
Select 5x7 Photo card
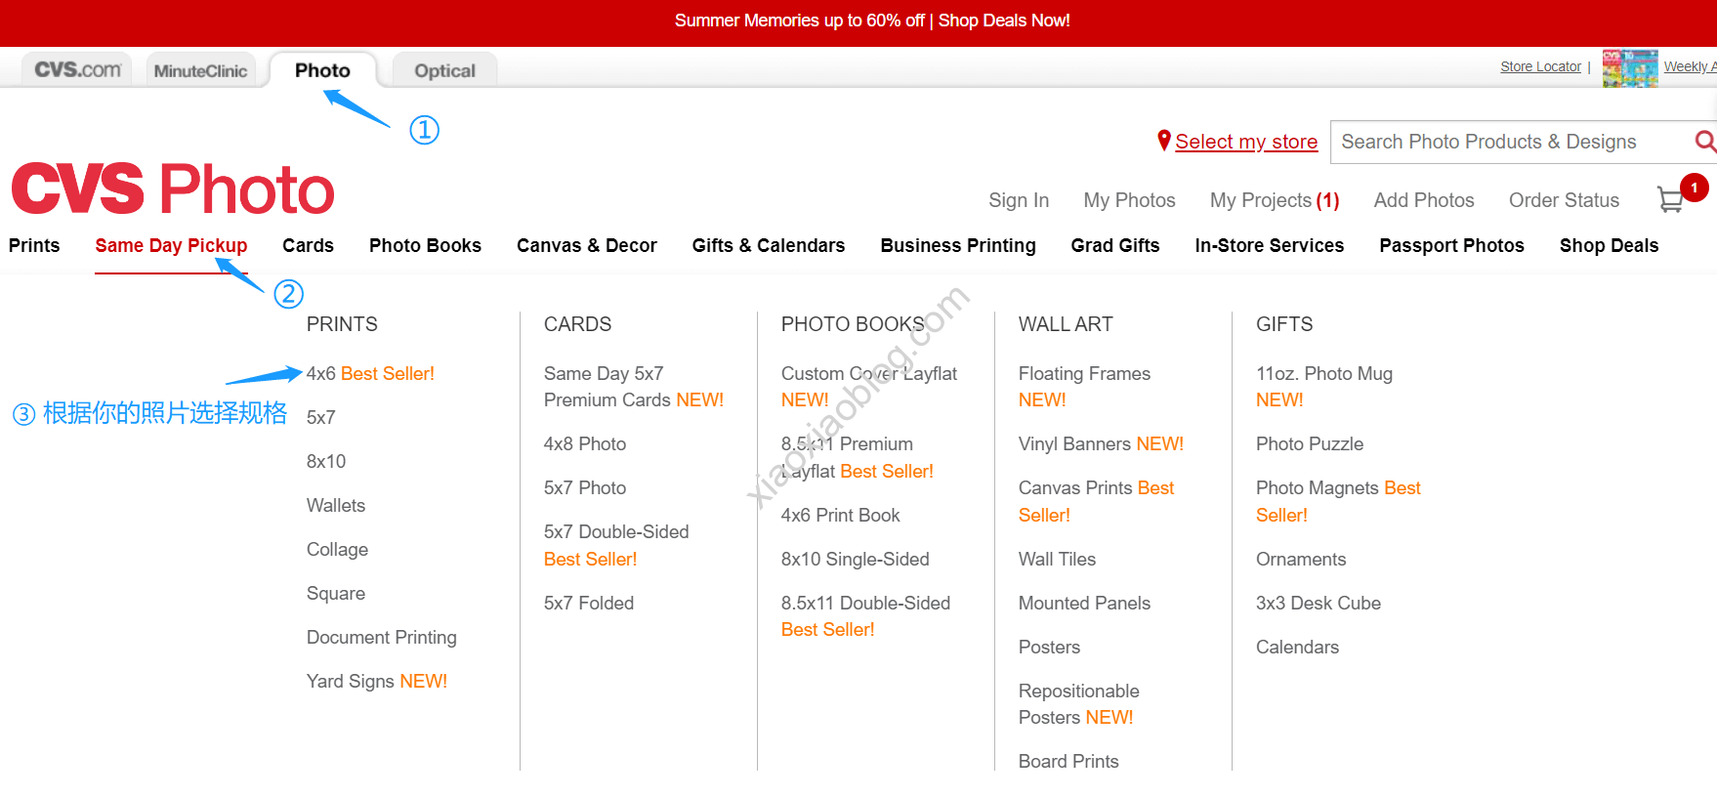[585, 487]
